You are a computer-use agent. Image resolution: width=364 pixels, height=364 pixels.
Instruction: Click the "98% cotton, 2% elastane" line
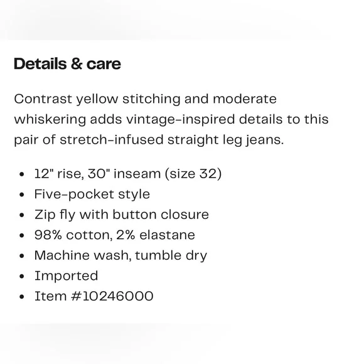click(x=115, y=235)
